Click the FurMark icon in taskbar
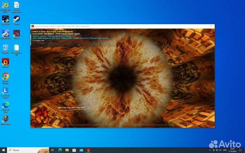This screenshot has width=245, height=153. pos(89,150)
